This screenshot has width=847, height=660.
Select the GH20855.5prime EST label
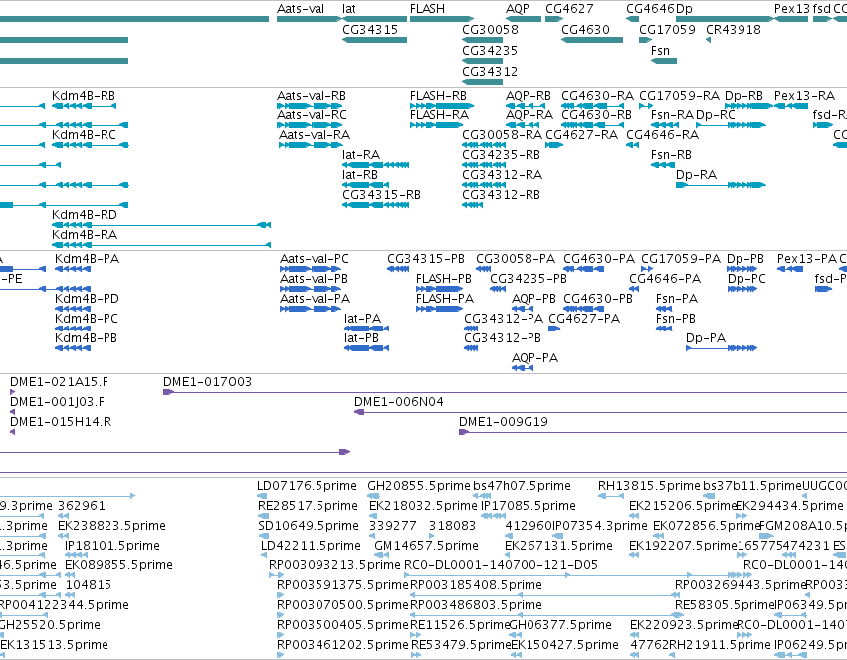coord(419,486)
